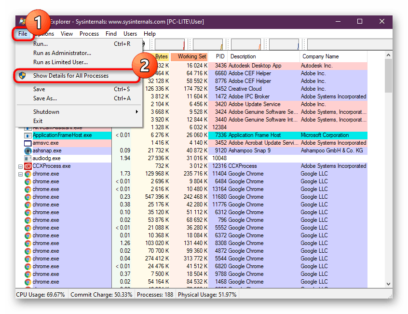This screenshot has width=408, height=314.
Task: Click Chrome icon of process PID 5544
Action: (28, 259)
